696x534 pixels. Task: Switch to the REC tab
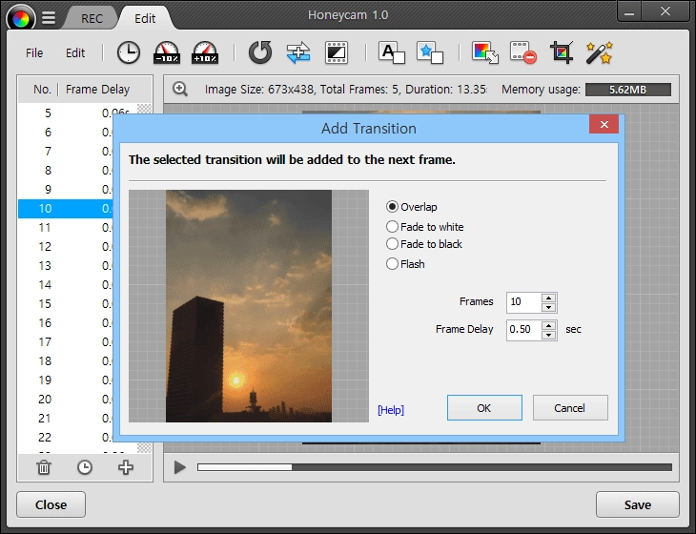click(x=92, y=18)
